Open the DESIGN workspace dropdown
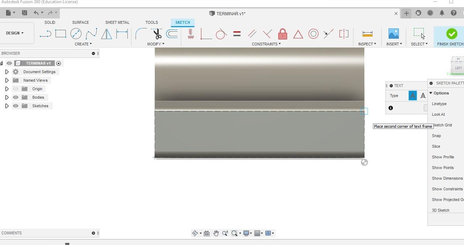 point(15,33)
